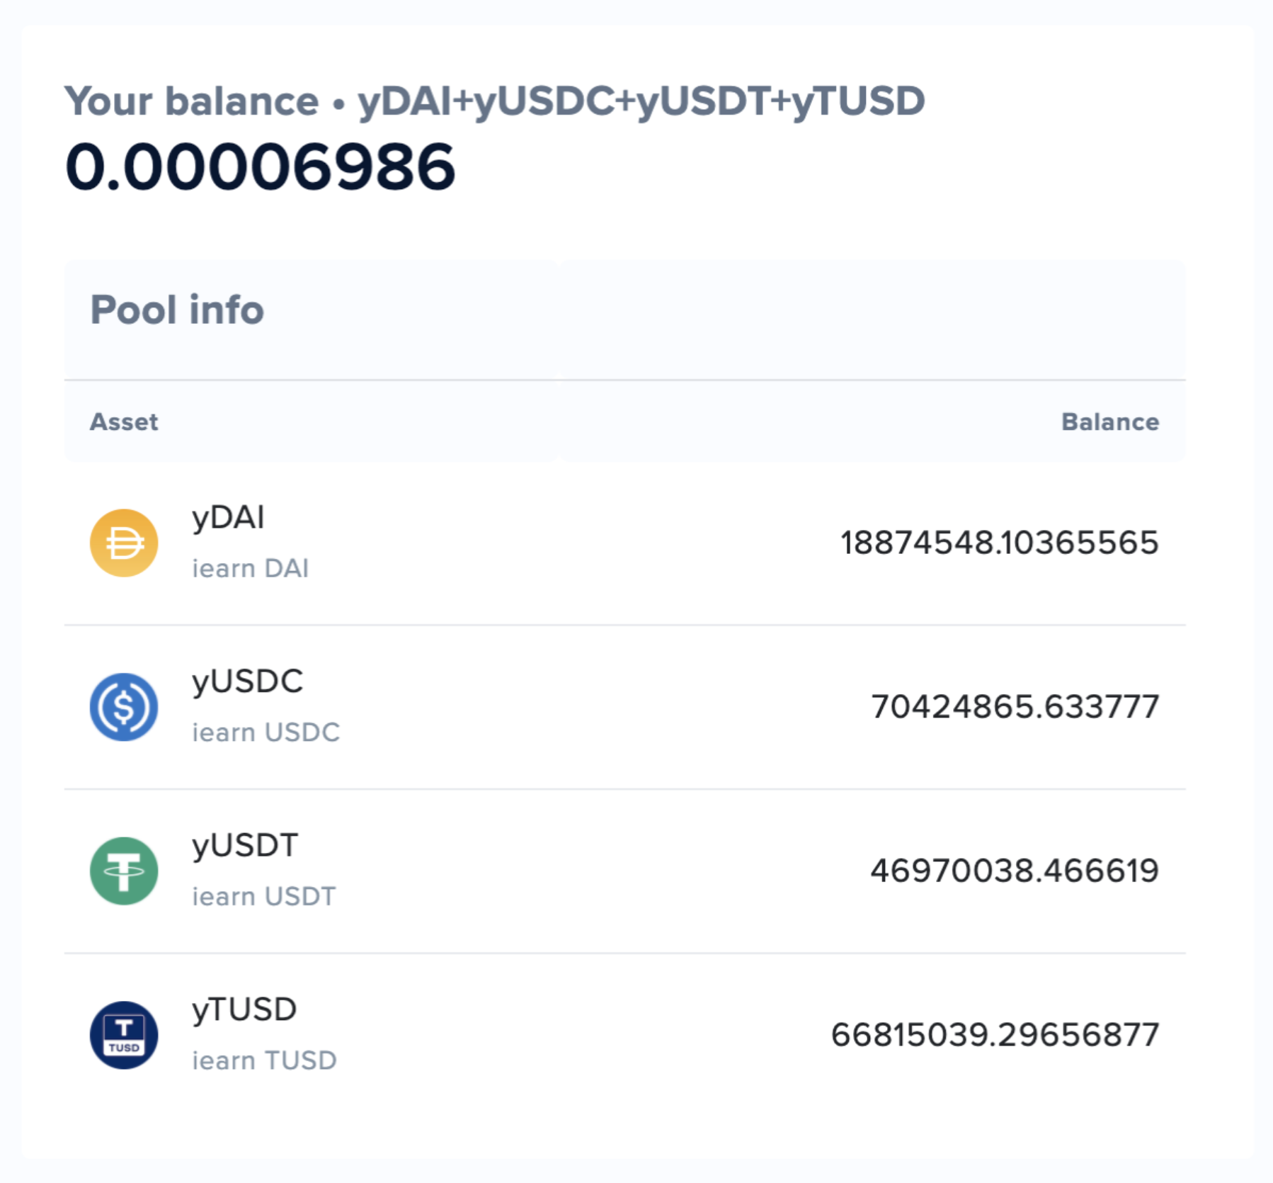Click the yTUSD dark blue icon
The image size is (1273, 1183).
pos(124,1035)
